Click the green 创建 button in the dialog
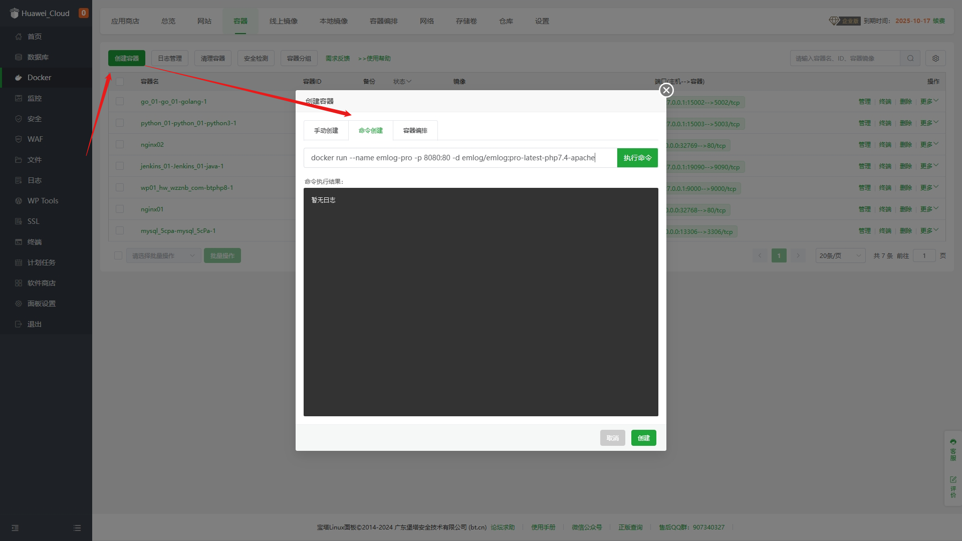The height and width of the screenshot is (541, 962). 644,438
